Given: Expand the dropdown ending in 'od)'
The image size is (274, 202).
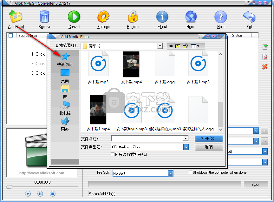Looking at the screenshot, I should click(265, 151).
